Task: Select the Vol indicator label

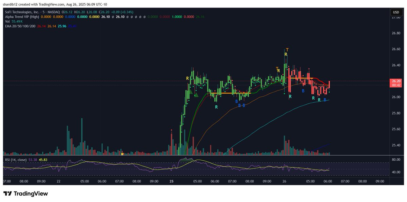Action: (x=7, y=21)
